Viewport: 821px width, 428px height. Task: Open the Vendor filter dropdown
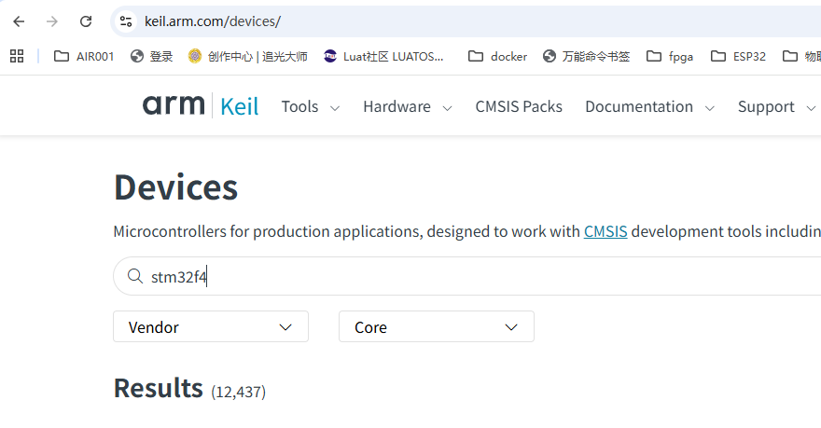[x=211, y=326]
